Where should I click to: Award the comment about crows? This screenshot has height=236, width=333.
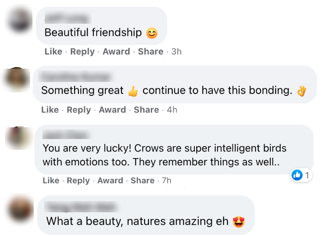tap(110, 181)
